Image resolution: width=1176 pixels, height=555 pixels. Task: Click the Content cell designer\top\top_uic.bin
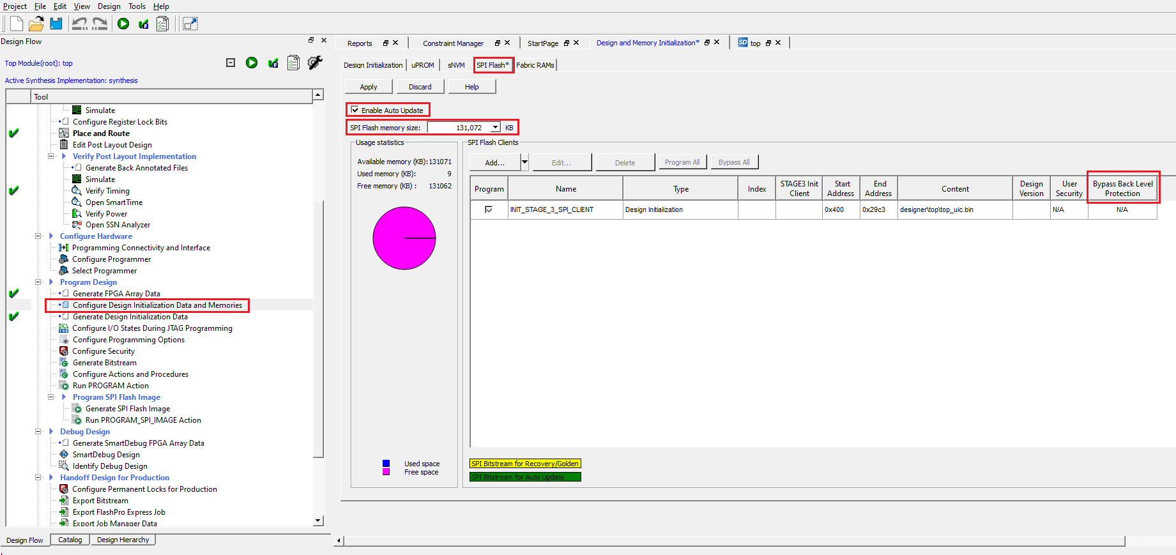pos(955,209)
